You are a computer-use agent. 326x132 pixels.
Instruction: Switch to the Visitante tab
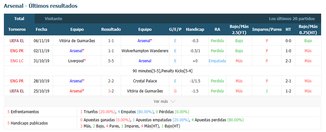(53, 19)
